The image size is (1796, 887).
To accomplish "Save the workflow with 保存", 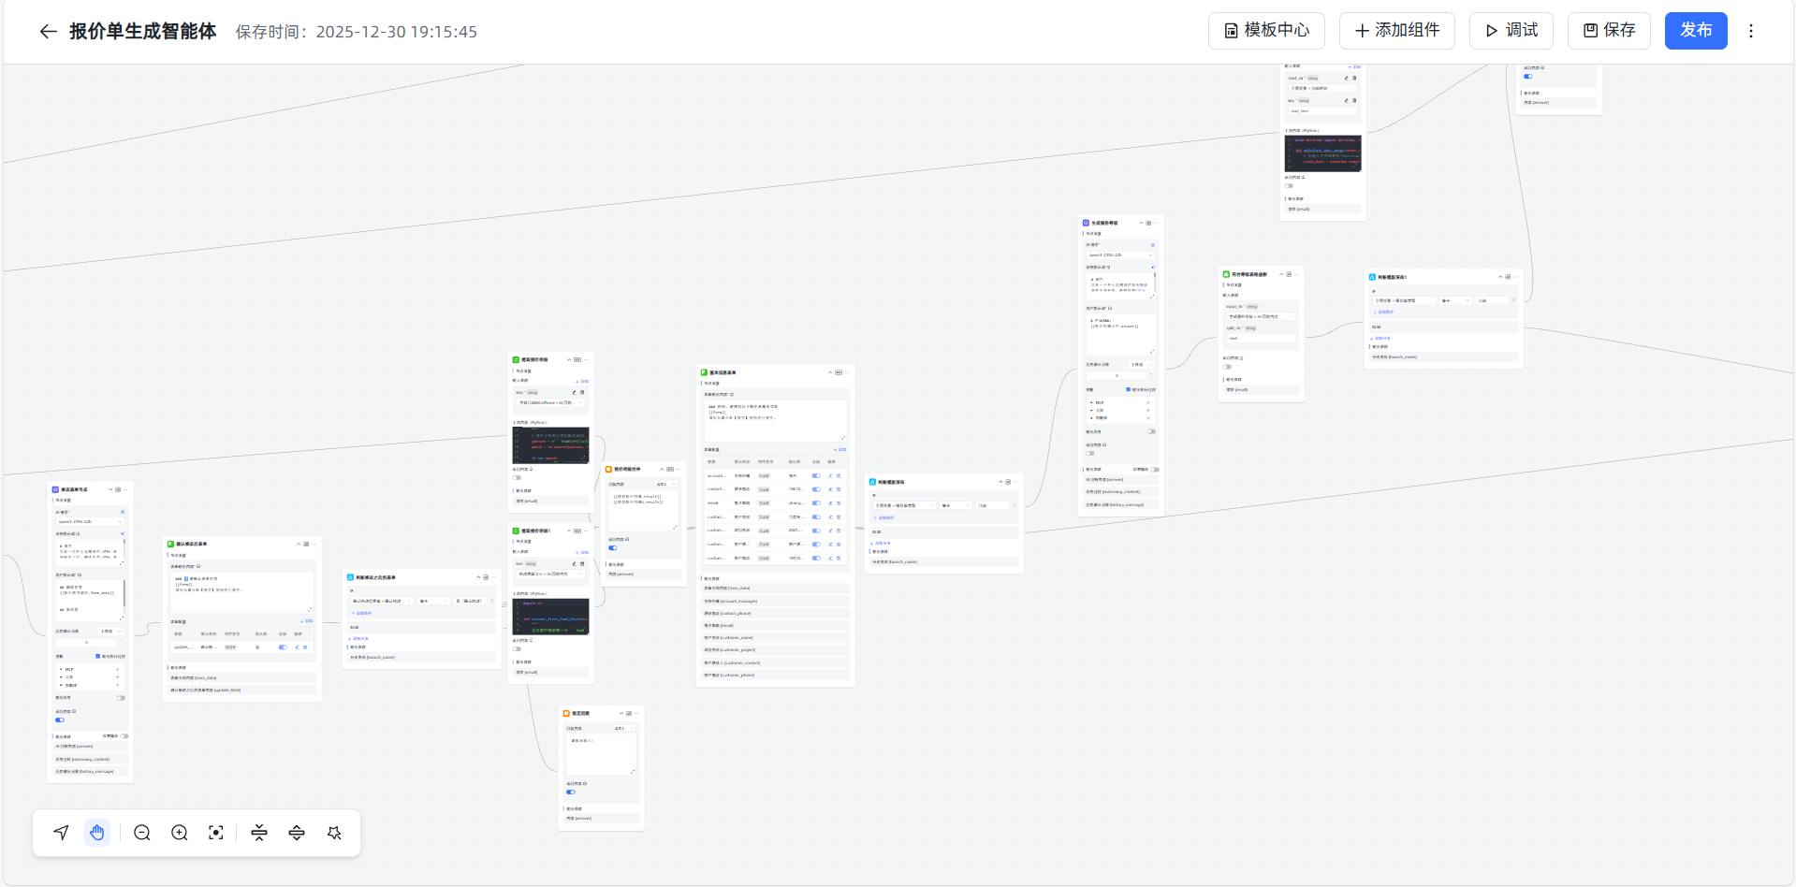I will tap(1609, 31).
